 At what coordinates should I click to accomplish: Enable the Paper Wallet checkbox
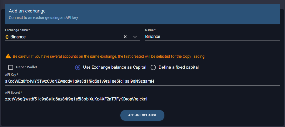[11, 67]
